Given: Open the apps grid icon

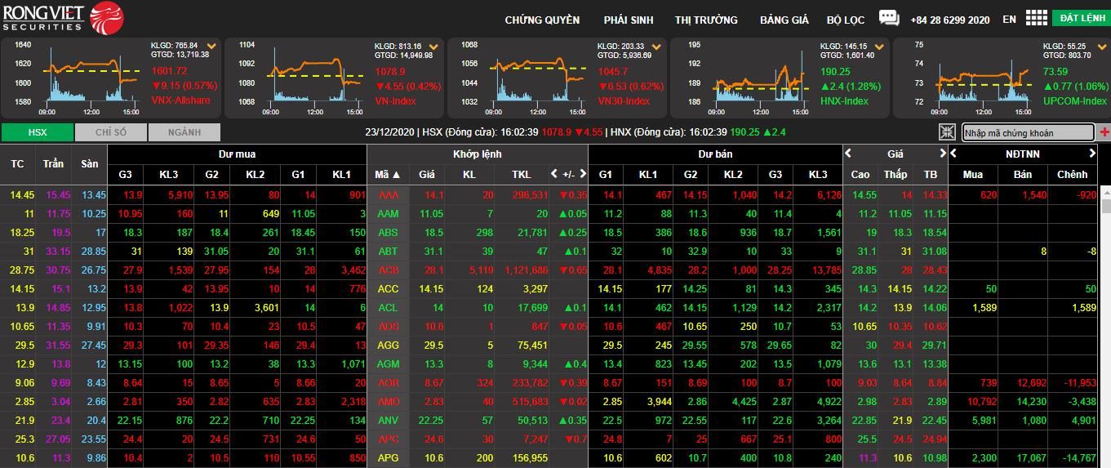Looking at the screenshot, I should pyautogui.click(x=1036, y=18).
